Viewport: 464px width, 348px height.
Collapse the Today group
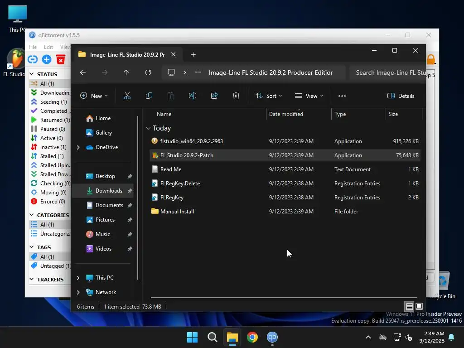pos(148,128)
